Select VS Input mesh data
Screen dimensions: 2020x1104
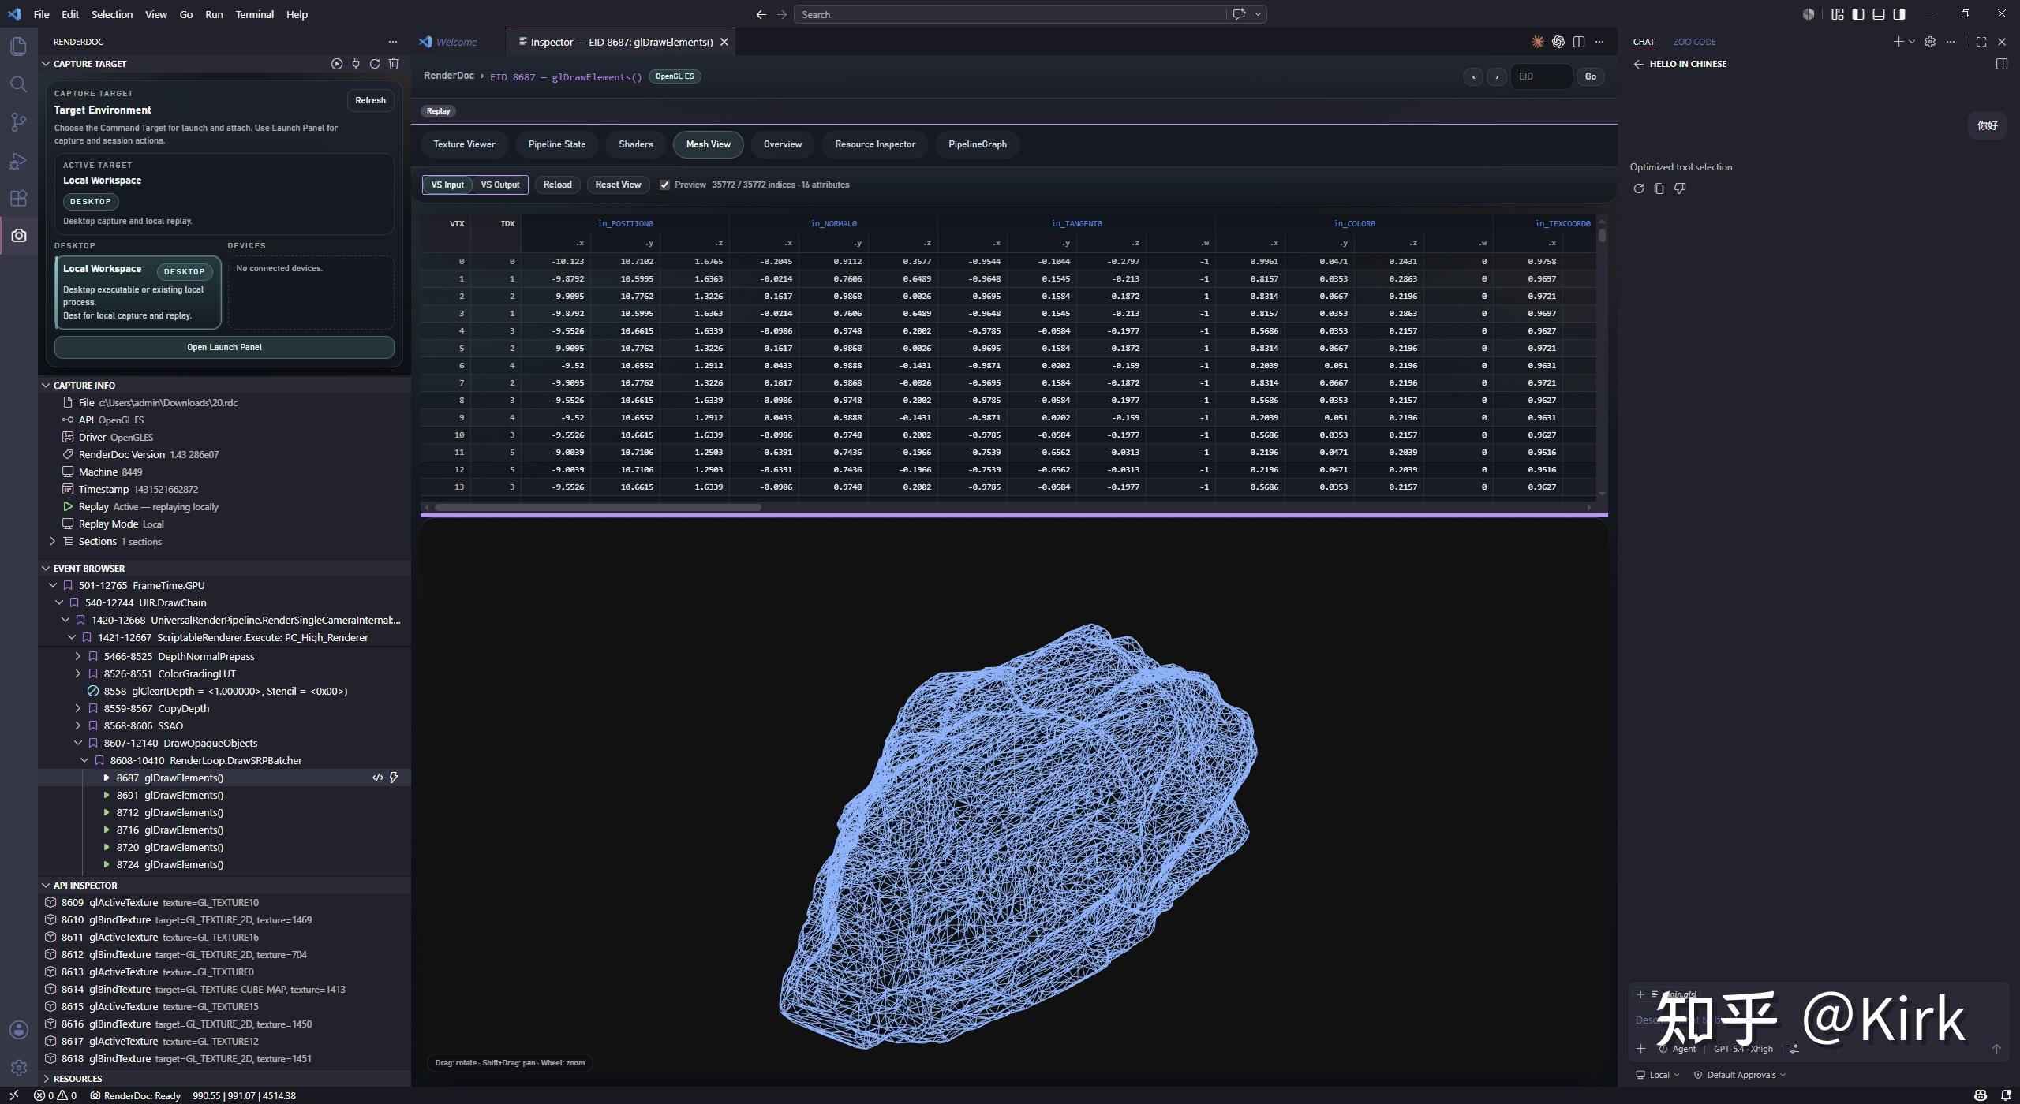447,185
